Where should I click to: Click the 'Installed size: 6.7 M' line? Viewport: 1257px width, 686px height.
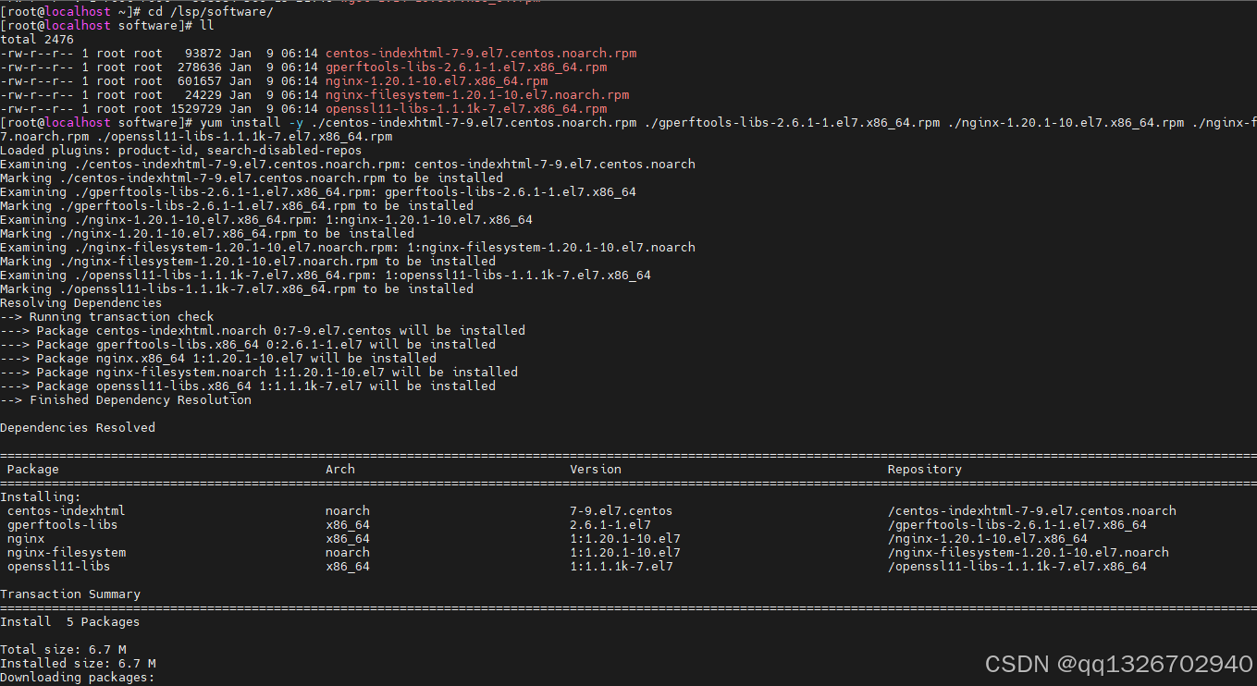[x=78, y=663]
